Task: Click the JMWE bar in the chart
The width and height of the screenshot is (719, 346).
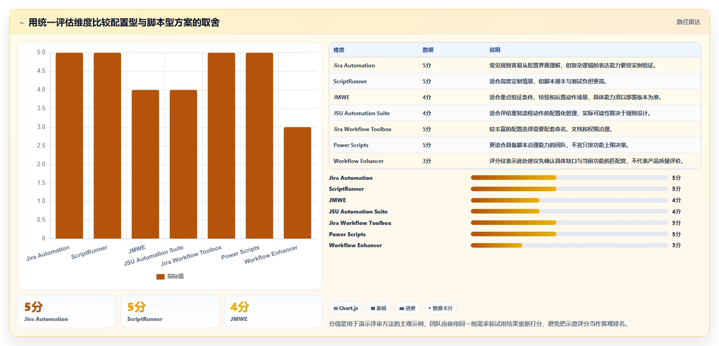Action: tap(145, 164)
